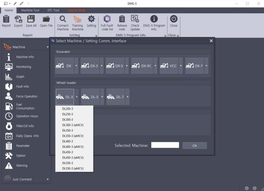
Task: Switch to the Special Mode tab
Action: (x=77, y=10)
